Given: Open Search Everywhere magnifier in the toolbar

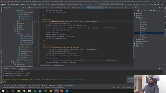Looking at the screenshot, I should tap(165, 5).
